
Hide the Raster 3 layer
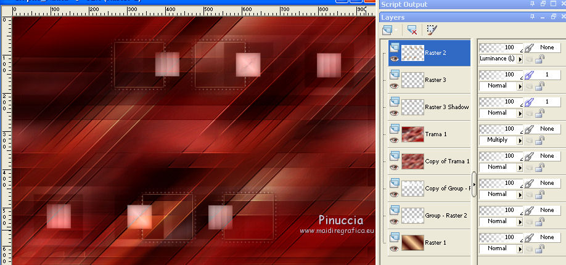pyautogui.click(x=394, y=86)
